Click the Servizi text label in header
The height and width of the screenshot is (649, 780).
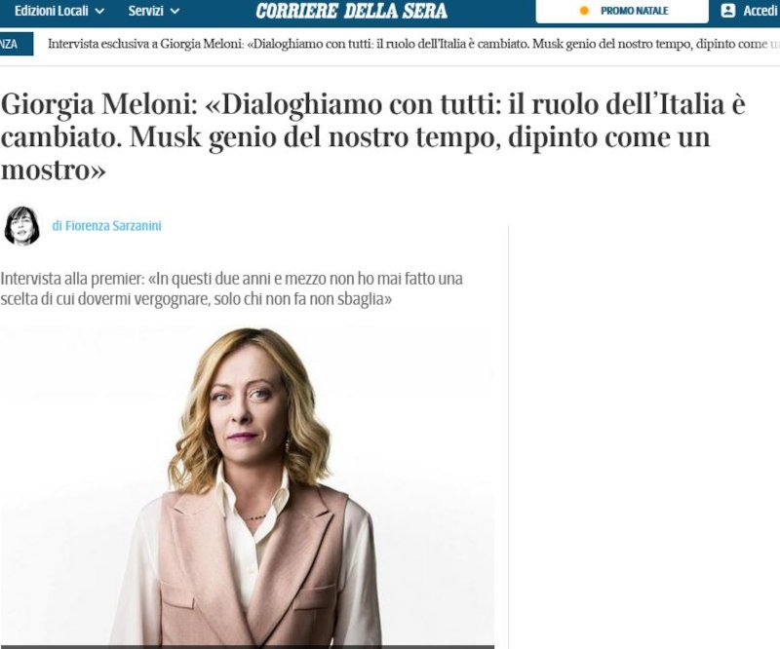[x=145, y=11]
